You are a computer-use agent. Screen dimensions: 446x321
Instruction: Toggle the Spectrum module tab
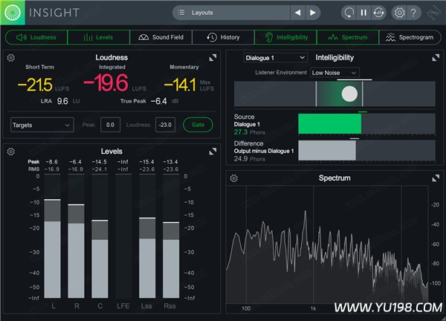coord(348,37)
